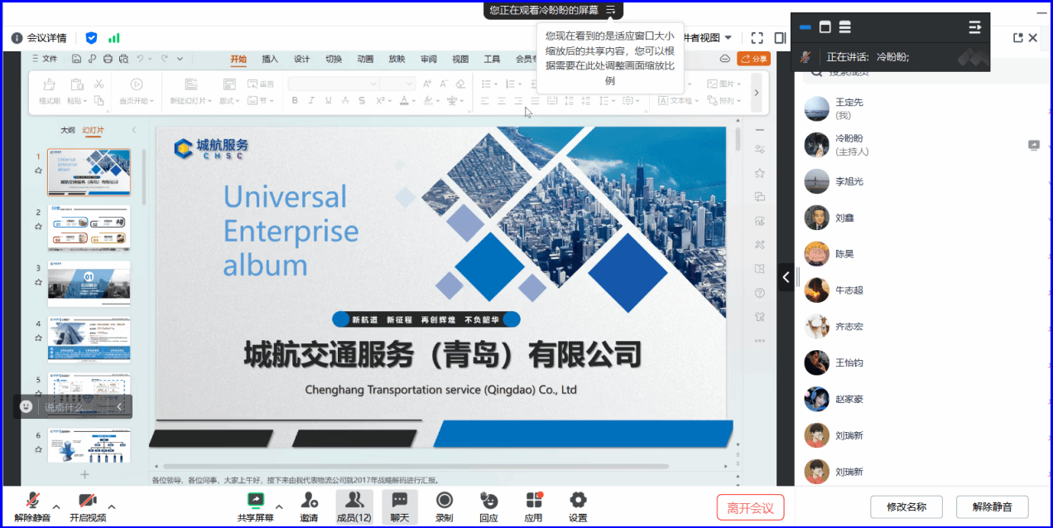Click the network signal strength icon
This screenshot has height=528, width=1053.
point(114,38)
